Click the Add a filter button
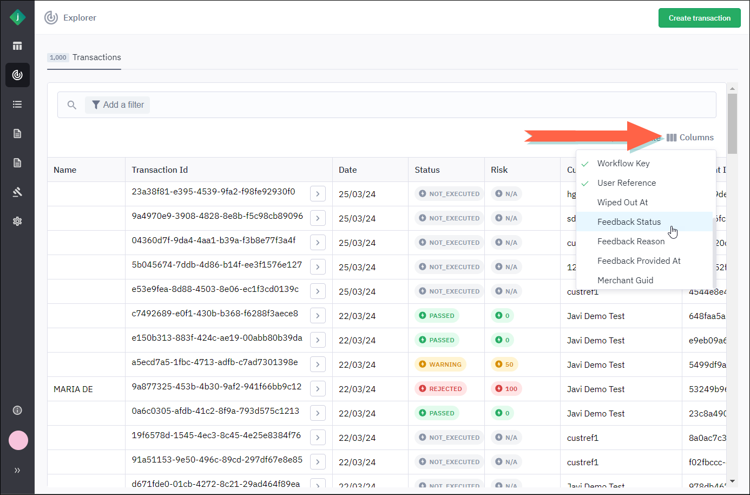 pos(117,105)
